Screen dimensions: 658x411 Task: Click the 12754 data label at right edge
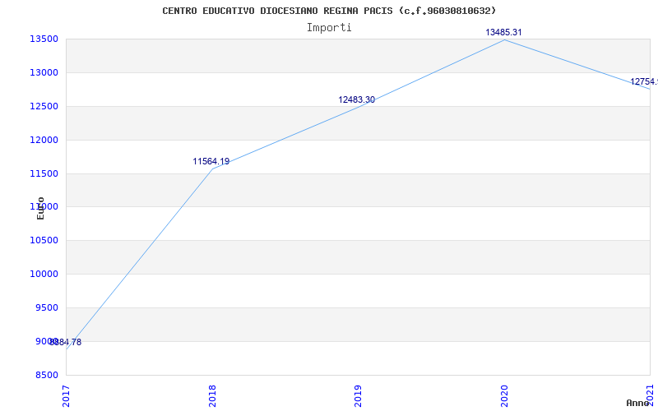click(x=643, y=81)
